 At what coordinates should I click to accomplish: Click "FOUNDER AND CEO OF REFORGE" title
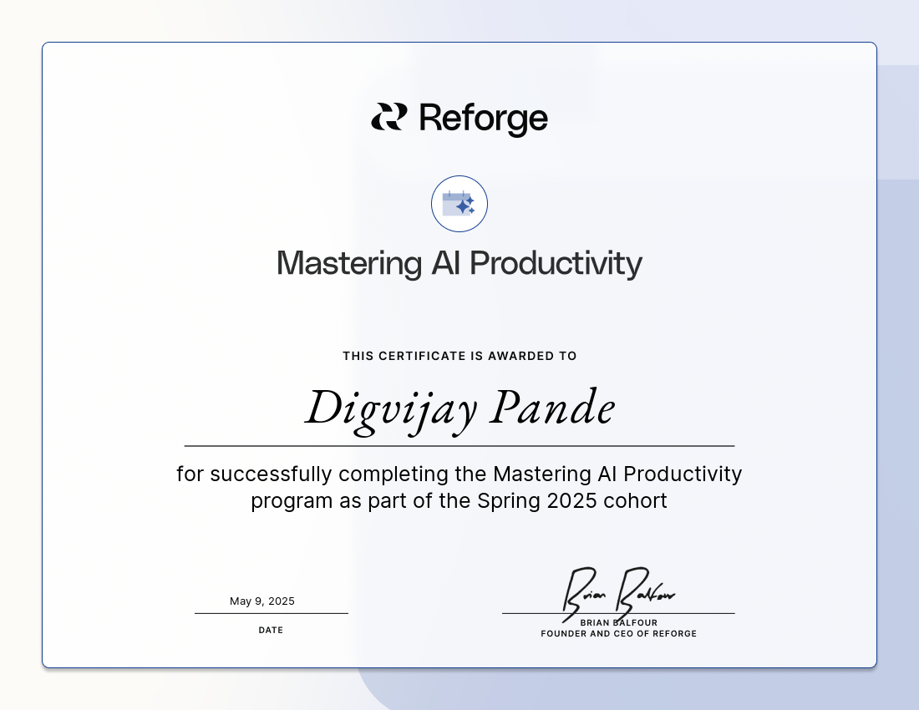618,634
